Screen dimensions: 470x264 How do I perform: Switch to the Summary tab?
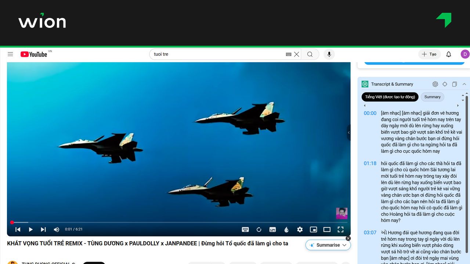tap(433, 97)
